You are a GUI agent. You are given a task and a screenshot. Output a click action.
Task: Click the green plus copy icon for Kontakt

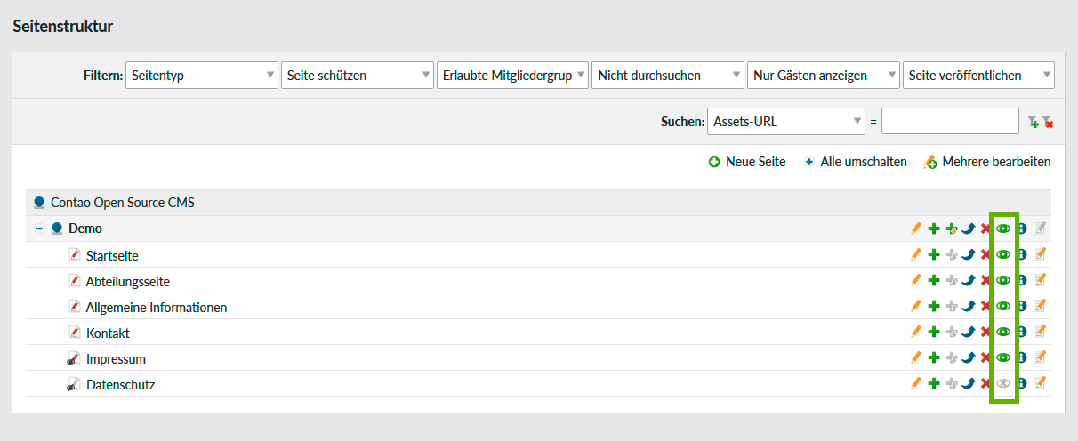[x=934, y=332]
